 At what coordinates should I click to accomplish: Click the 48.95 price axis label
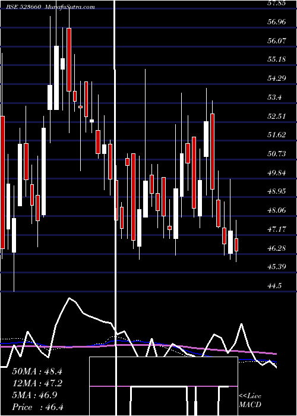coord(277,191)
